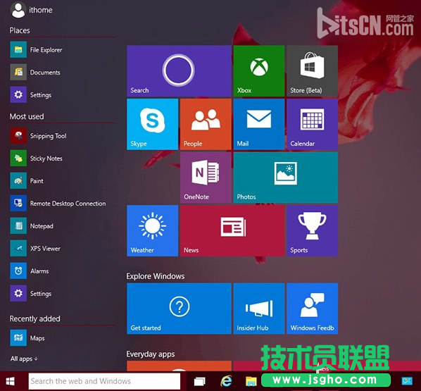
Task: Launch the OneNote tile
Action: [x=206, y=178]
